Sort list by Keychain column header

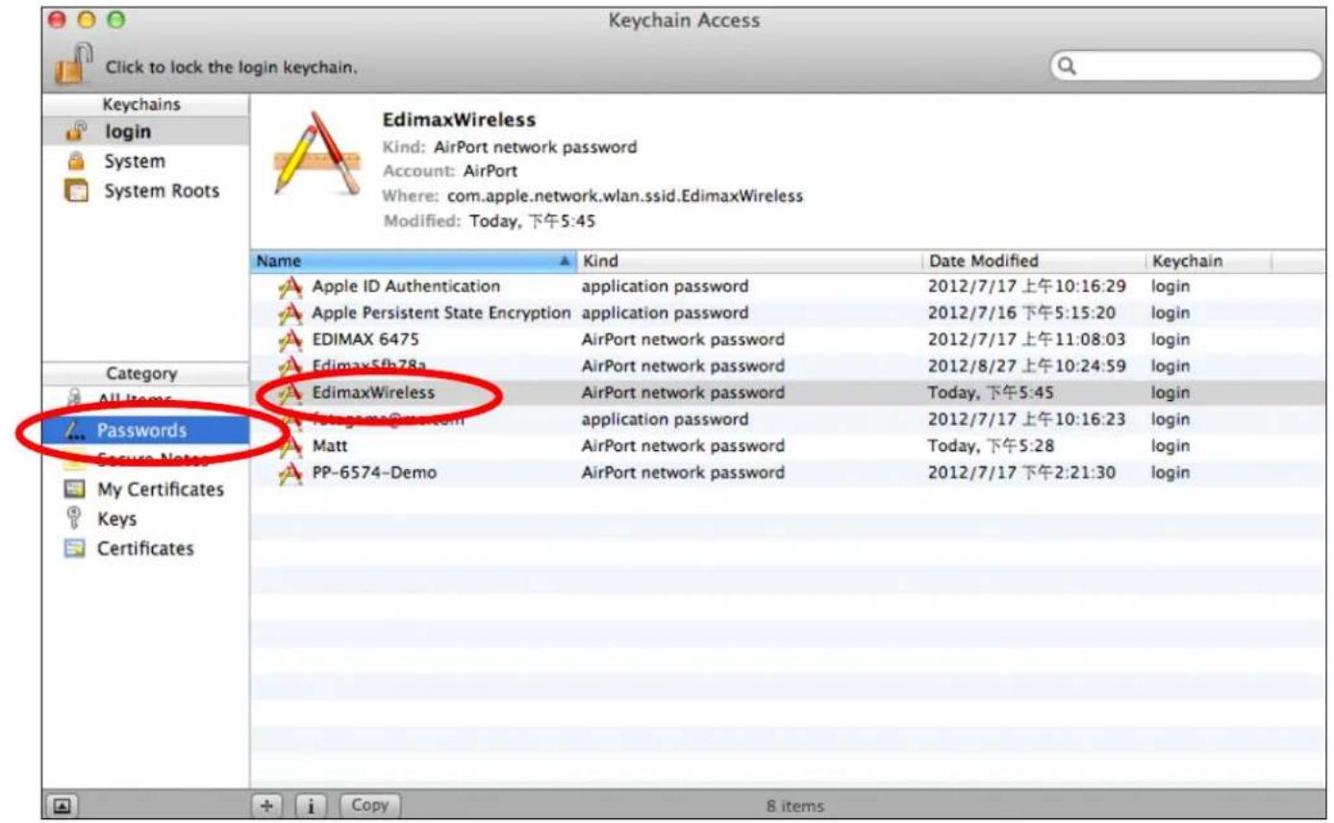[x=1208, y=261]
